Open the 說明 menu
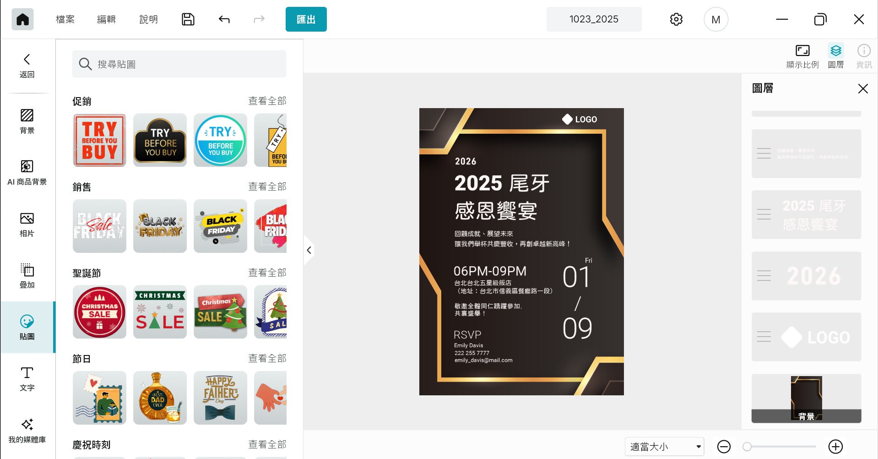Screen dimensions: 878x459 point(148,19)
